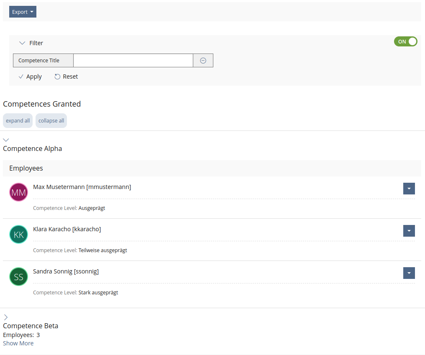Remove the Competence Title filter with minus icon

[203, 61]
